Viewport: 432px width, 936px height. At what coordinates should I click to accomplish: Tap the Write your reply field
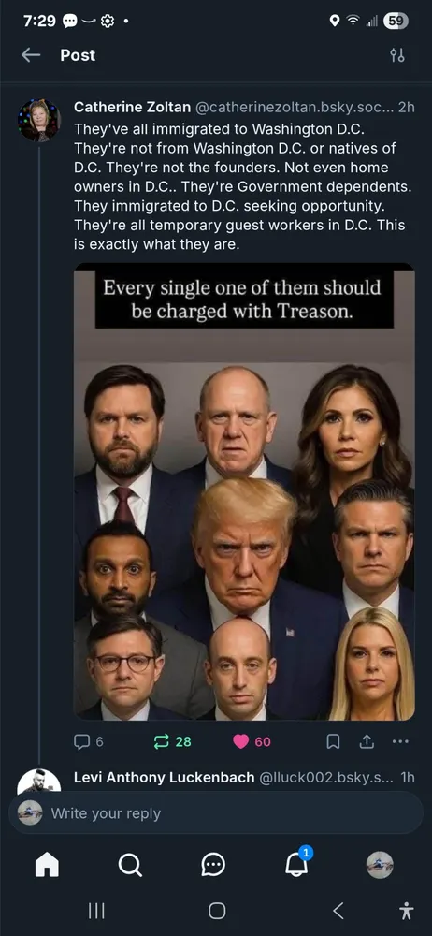pyautogui.click(x=216, y=813)
